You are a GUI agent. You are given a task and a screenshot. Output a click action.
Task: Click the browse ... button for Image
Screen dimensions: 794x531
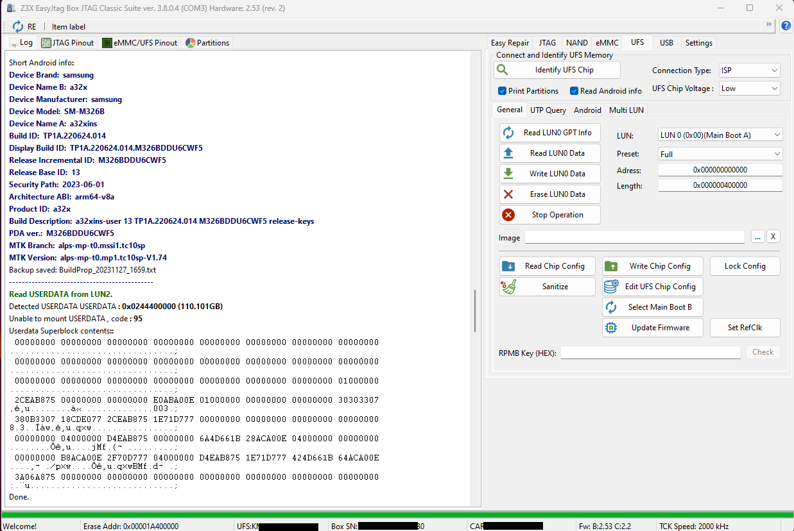tap(758, 237)
